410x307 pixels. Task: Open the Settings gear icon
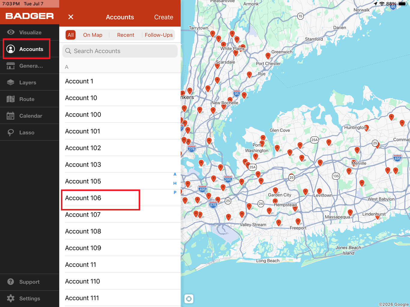coord(11,298)
